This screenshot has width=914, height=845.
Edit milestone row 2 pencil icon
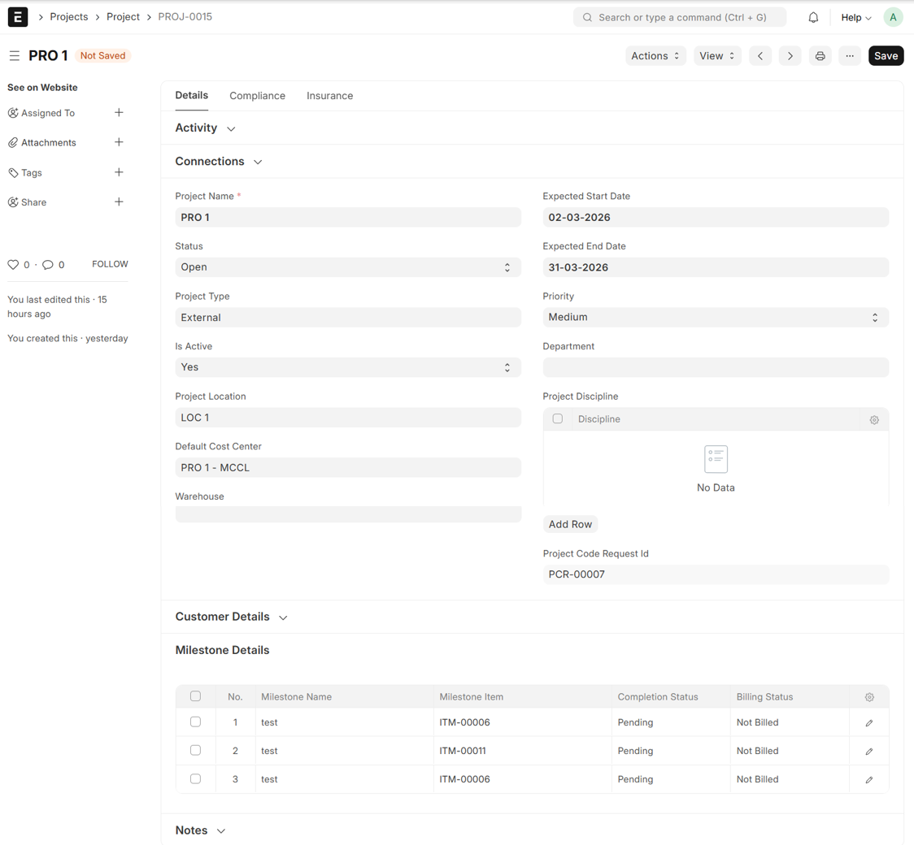pyautogui.click(x=869, y=752)
